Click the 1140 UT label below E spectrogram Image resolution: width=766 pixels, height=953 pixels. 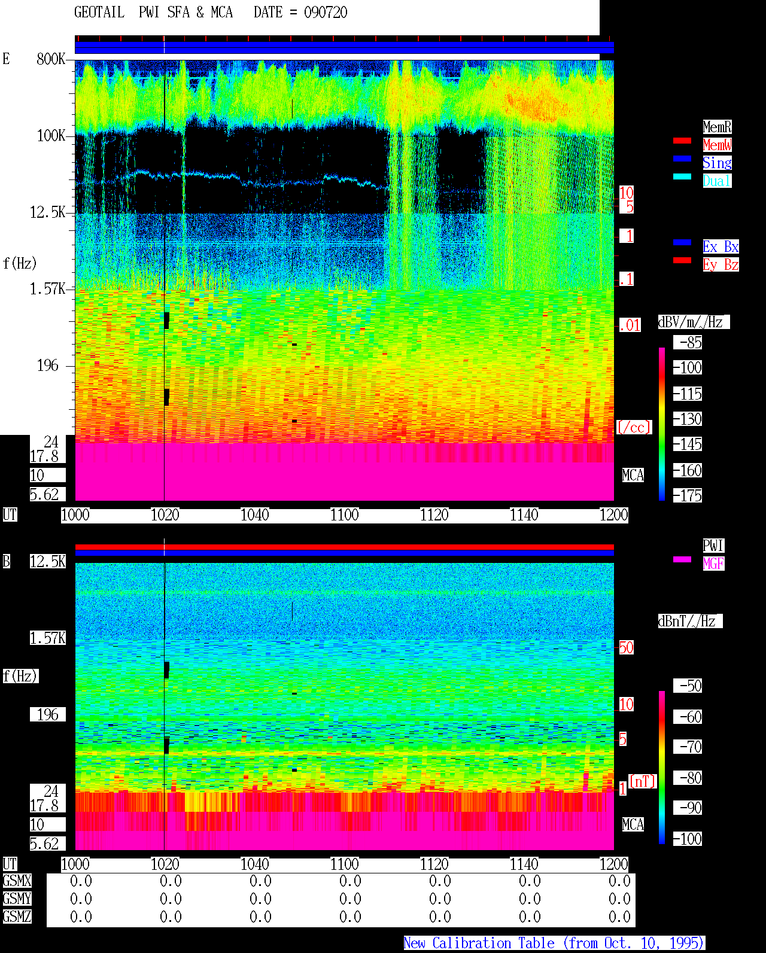524,515
